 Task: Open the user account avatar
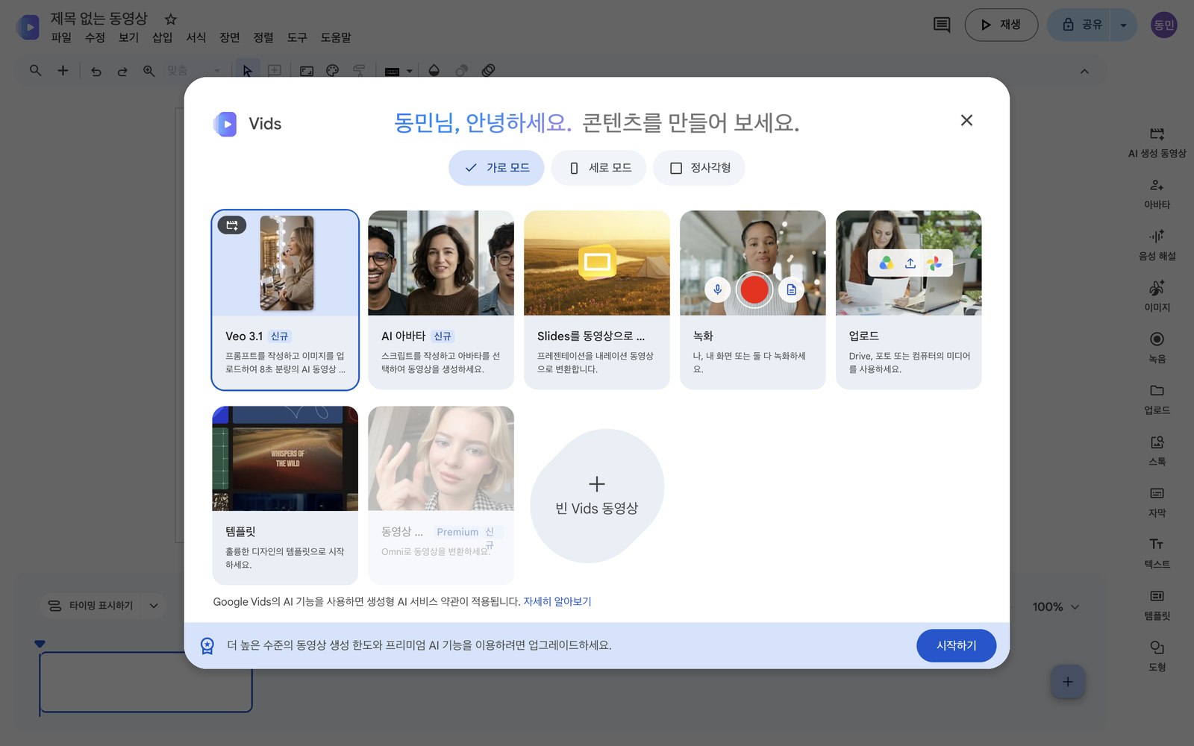1163,25
